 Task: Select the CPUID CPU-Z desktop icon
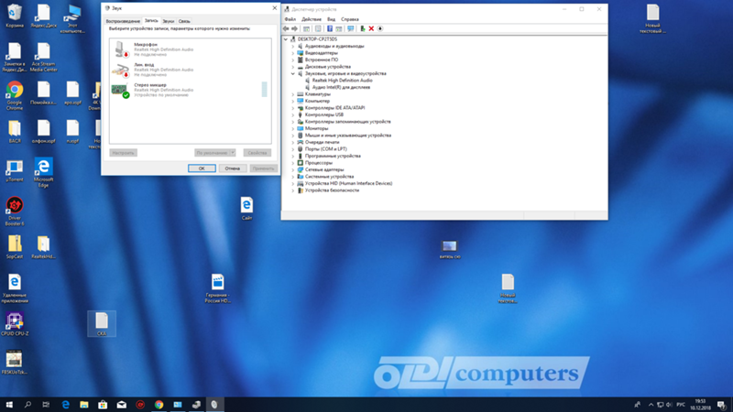click(15, 324)
